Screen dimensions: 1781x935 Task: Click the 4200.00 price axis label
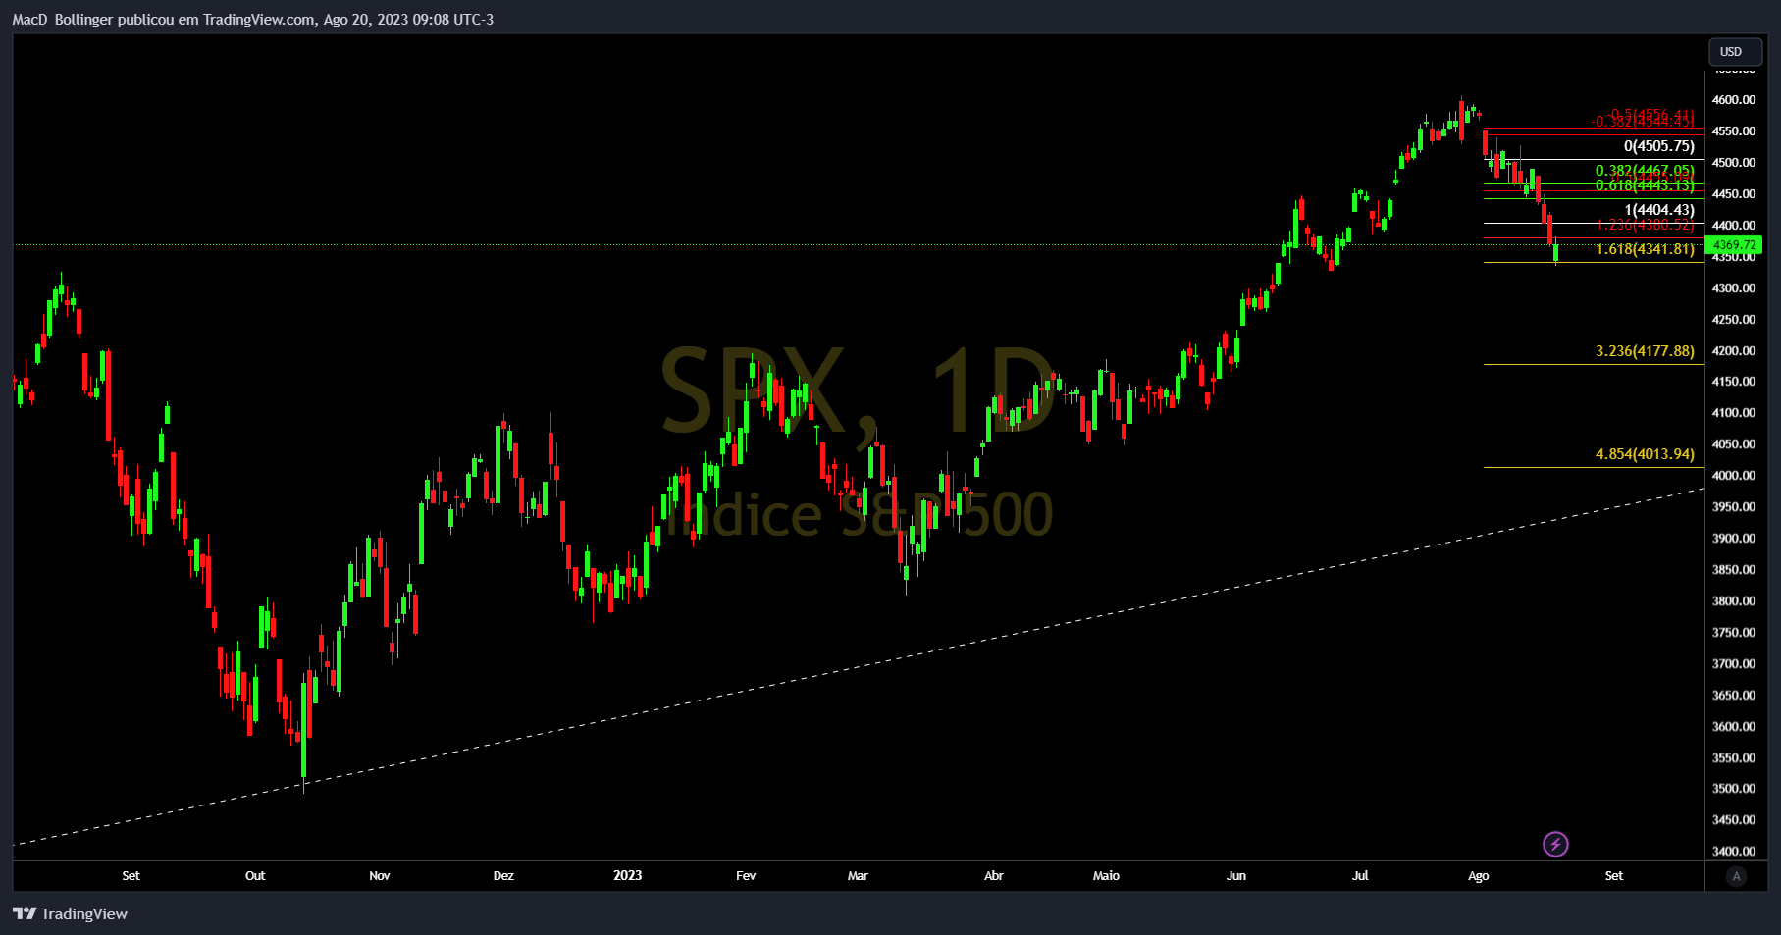pyautogui.click(x=1734, y=350)
